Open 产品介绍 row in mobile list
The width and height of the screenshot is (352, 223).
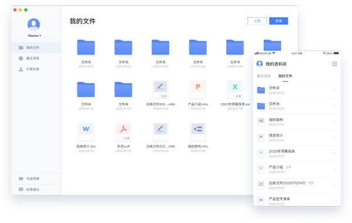[x=297, y=170]
